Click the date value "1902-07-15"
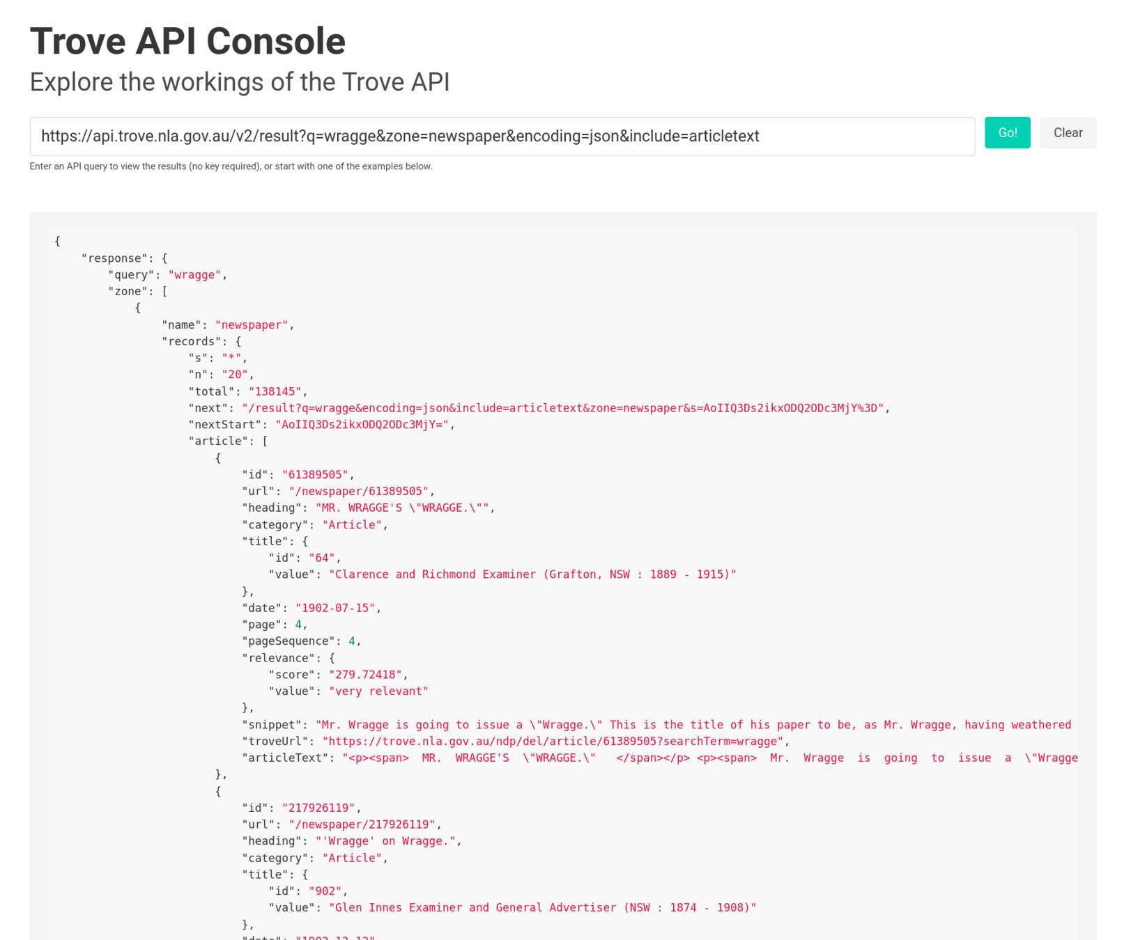The height and width of the screenshot is (940, 1131). pos(335,609)
